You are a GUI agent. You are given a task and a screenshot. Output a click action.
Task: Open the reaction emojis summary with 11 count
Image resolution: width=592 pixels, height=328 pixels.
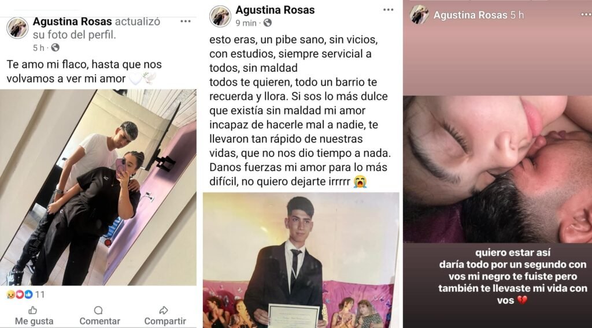click(x=25, y=295)
